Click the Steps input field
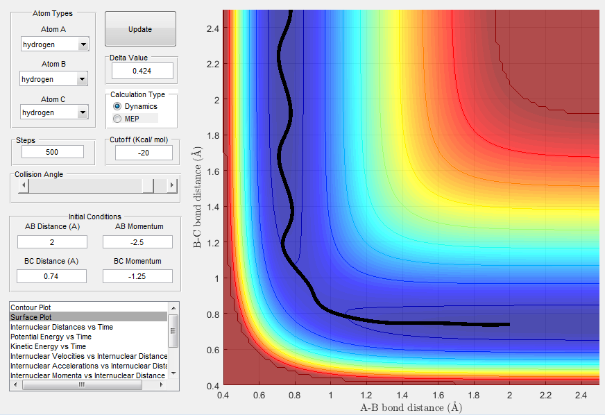 [53, 152]
